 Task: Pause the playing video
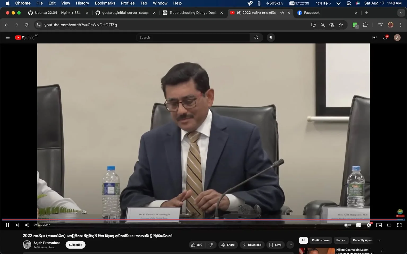[x=7, y=225]
